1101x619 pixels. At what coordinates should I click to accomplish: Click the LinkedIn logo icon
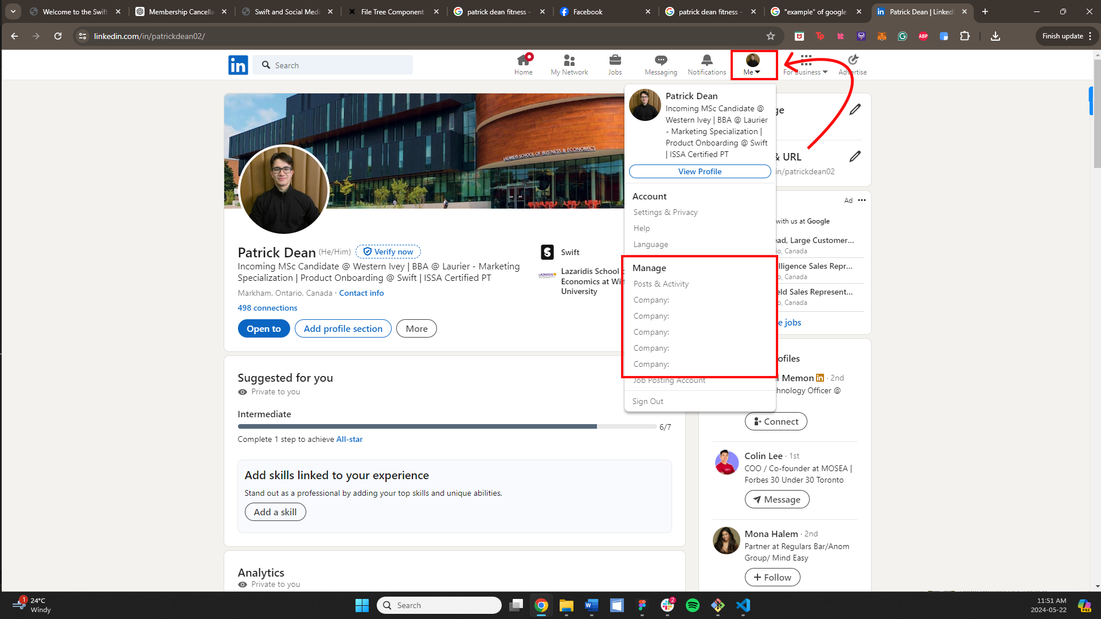(x=238, y=65)
